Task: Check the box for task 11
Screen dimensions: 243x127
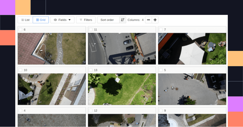Action: (x=91, y=30)
